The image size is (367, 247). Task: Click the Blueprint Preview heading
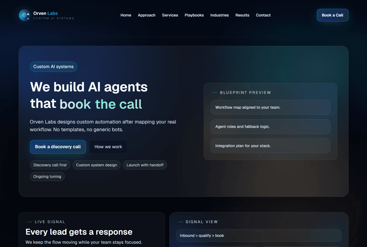point(245,92)
